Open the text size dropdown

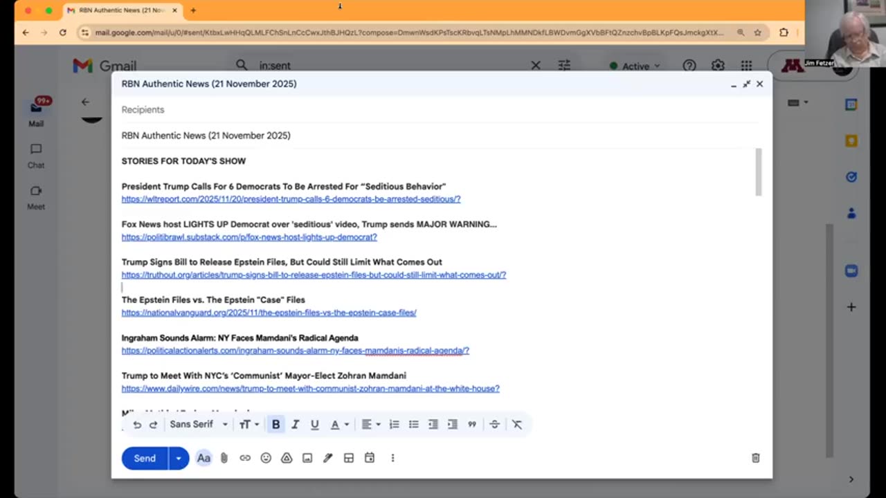point(248,425)
